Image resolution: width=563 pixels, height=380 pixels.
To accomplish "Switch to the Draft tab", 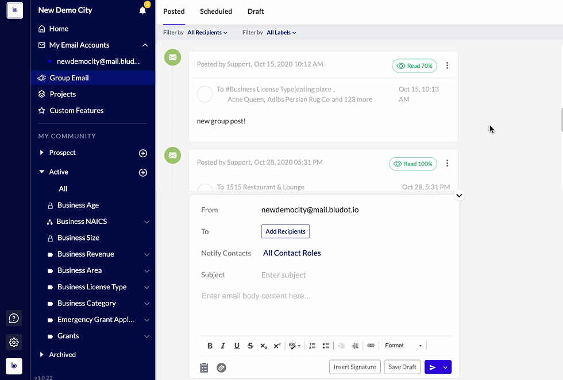I will coord(256,11).
